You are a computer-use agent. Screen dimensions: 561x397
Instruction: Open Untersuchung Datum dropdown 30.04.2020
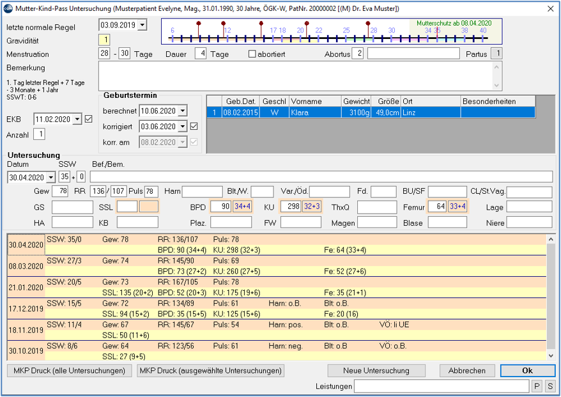(51, 177)
